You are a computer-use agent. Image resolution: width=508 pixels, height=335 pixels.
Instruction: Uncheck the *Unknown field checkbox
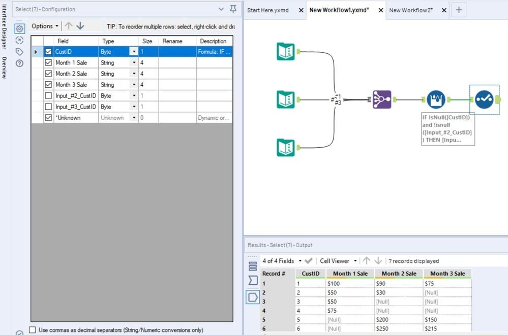point(48,118)
